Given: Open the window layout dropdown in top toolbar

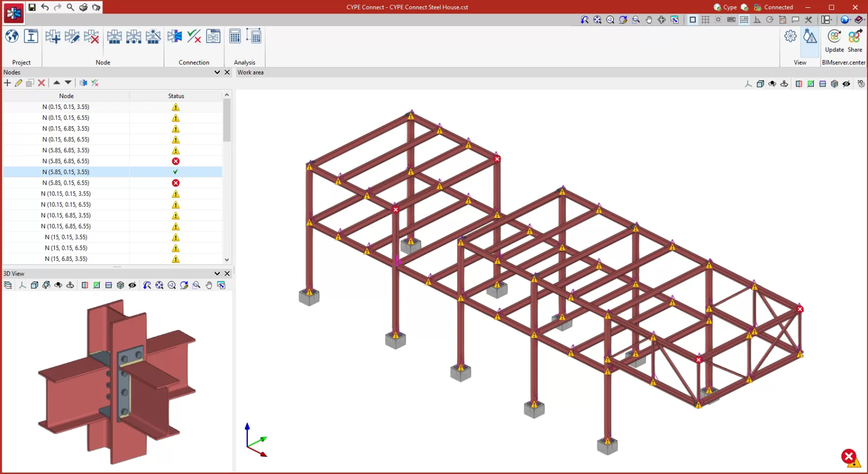Looking at the screenshot, I should 827,20.
